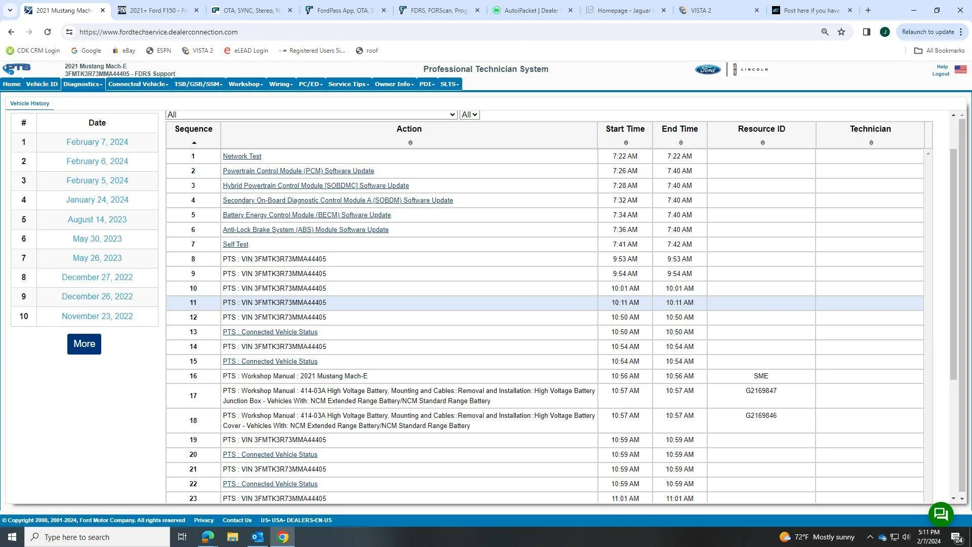Open the Self Test link
Viewport: 972px width, 547px height.
coord(235,245)
